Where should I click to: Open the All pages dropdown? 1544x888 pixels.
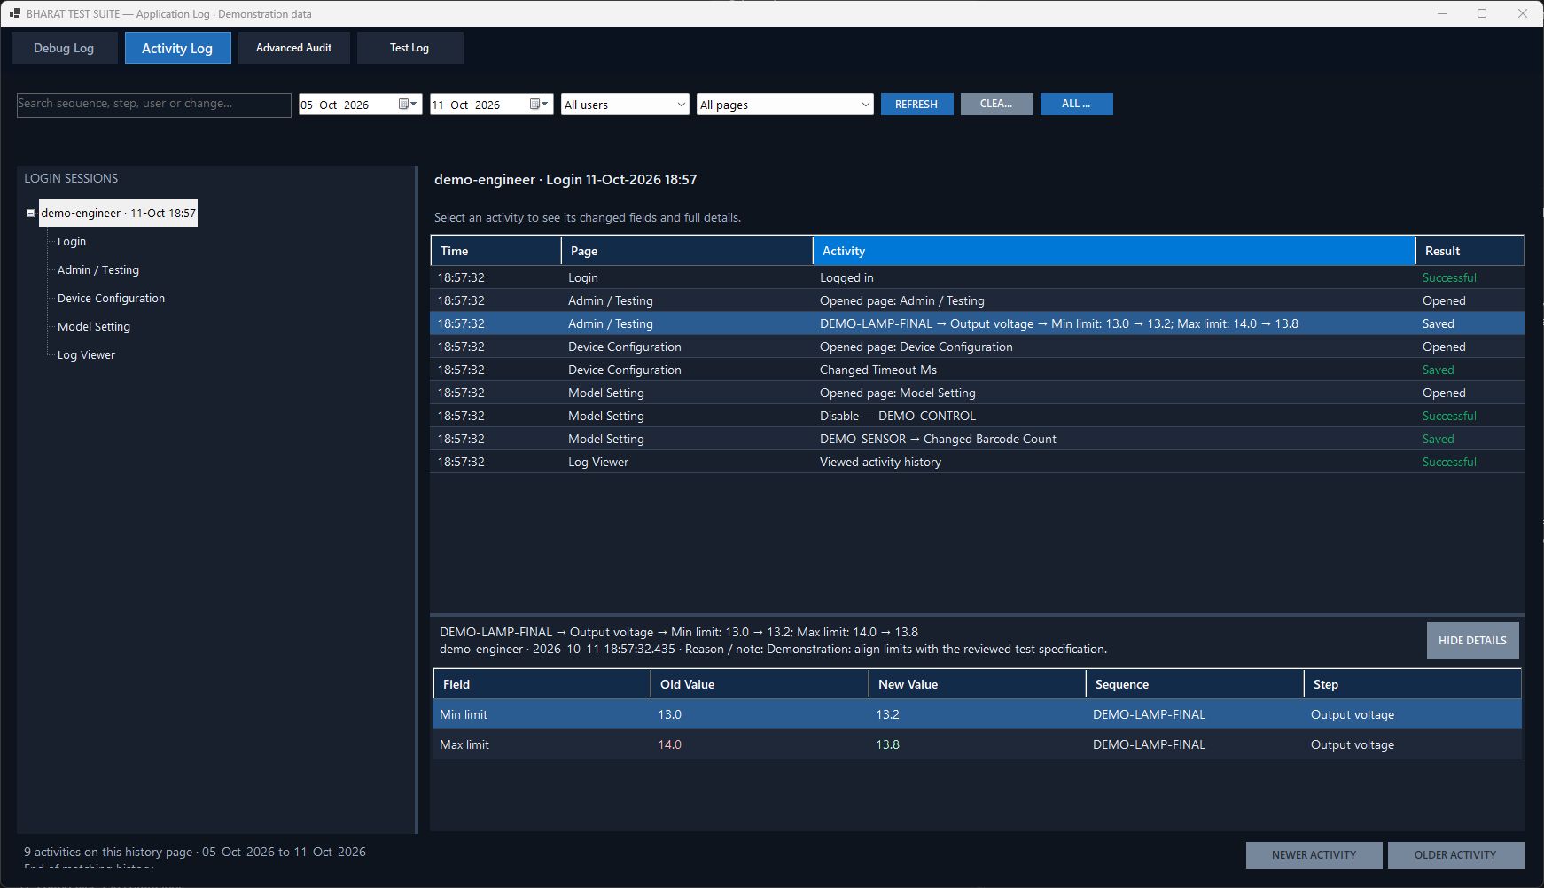pos(785,105)
